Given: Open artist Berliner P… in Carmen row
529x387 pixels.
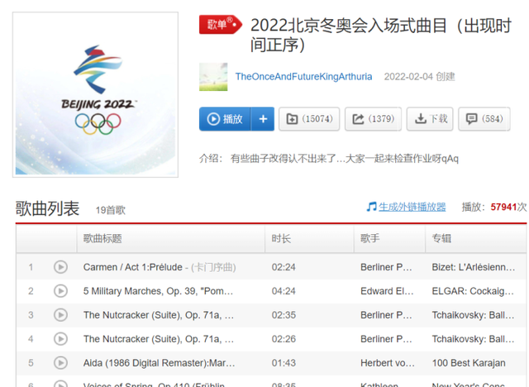Looking at the screenshot, I should pos(386,267).
